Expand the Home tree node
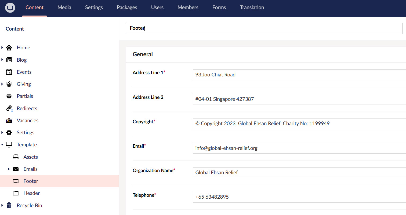Image resolution: width=406 pixels, height=215 pixels. coord(2,48)
